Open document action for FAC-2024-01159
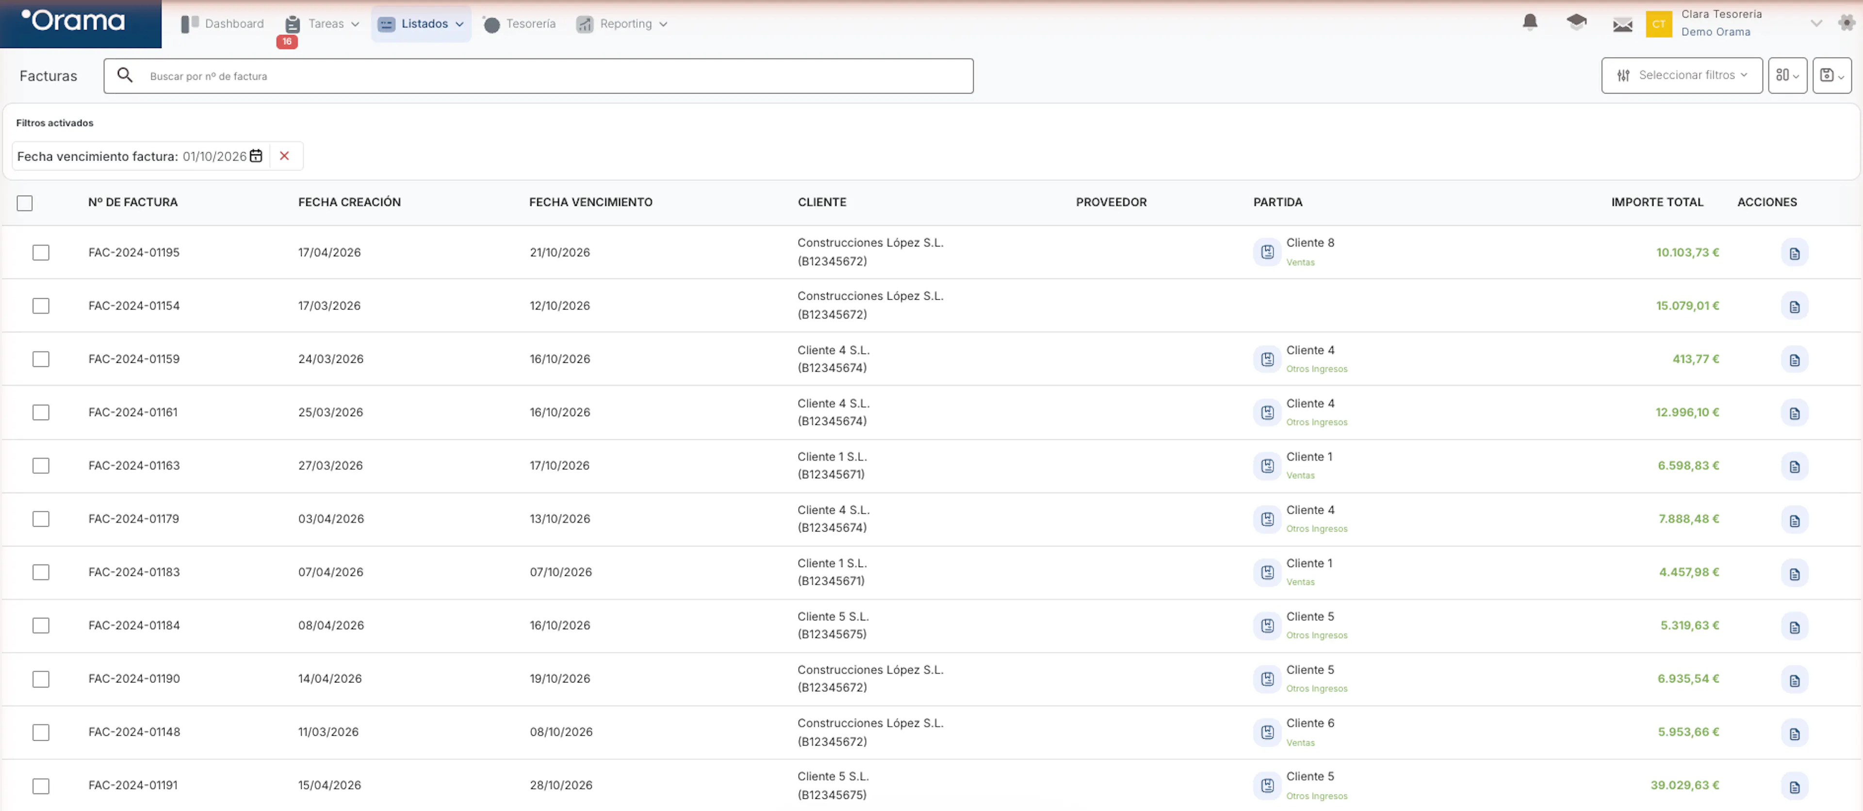 point(1794,360)
